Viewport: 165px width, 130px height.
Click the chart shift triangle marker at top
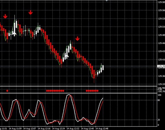[x=107, y=1]
